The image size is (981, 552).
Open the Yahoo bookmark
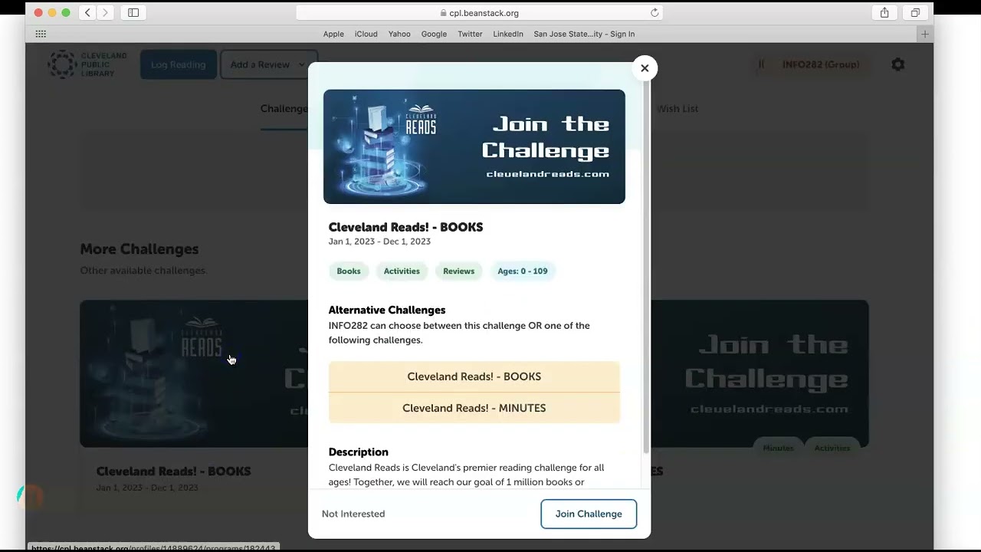[x=399, y=34]
